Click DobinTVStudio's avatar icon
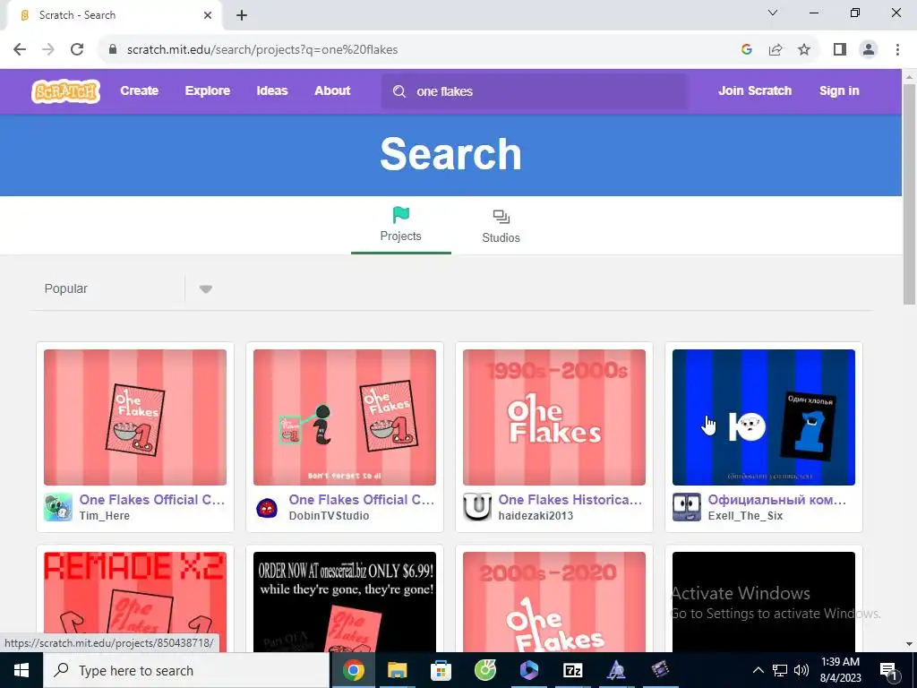 point(267,507)
